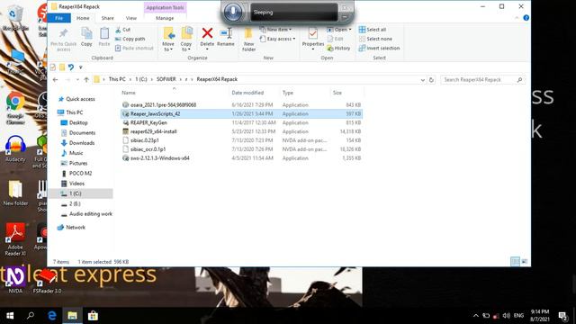
Task: Open the Manage tab under Application Tools
Action: pos(165,18)
